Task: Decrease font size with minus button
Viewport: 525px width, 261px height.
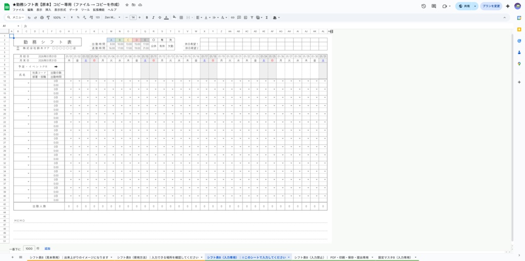Action: click(x=127, y=17)
